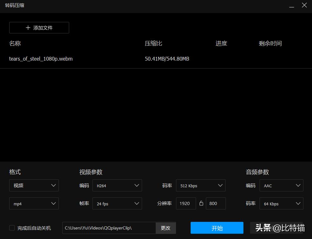Screen dimensions: 312x239
Task: Click the chevron on the H264 encoder dropdown
Action: [x=137, y=185]
